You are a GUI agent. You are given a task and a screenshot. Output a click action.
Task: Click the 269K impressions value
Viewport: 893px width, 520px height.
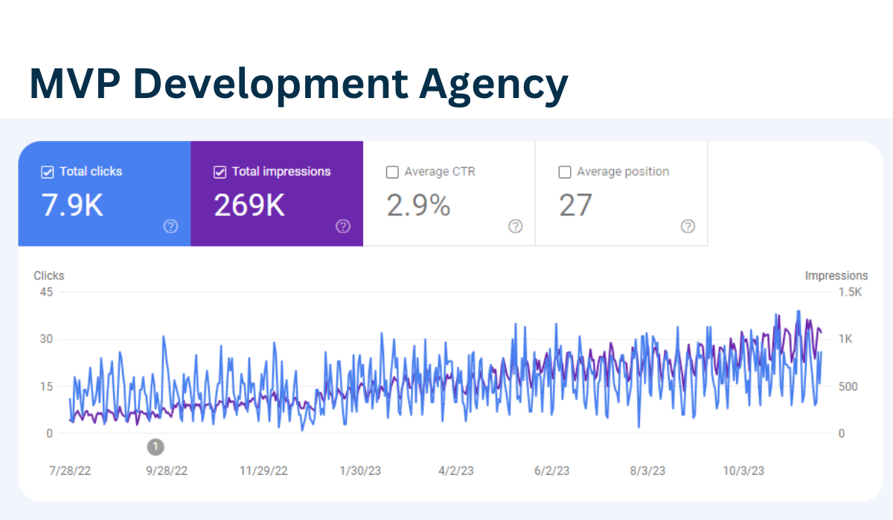click(x=248, y=204)
